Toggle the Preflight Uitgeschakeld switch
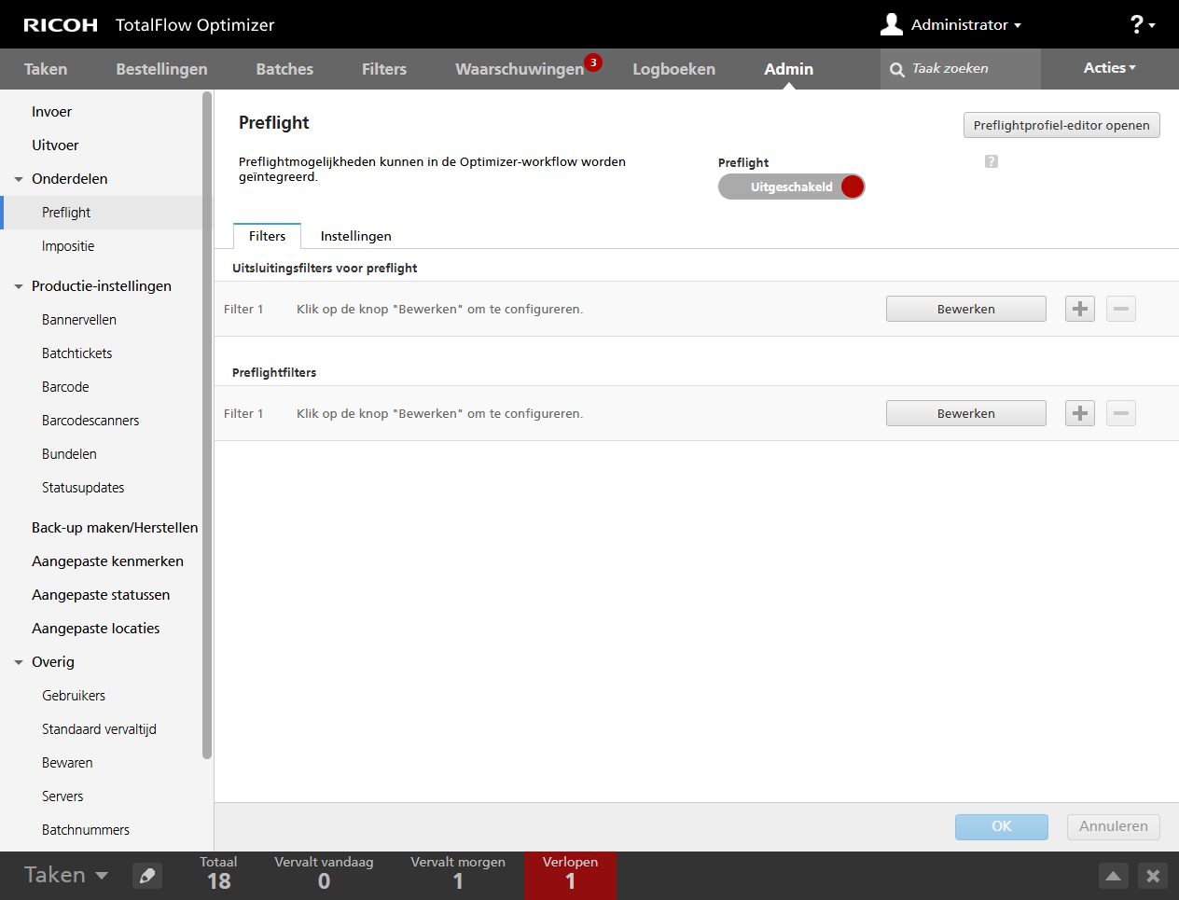 pos(791,187)
